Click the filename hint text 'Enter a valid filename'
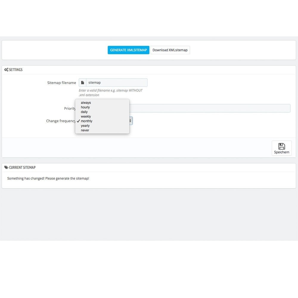Image resolution: width=298 pixels, height=298 pixels. (111, 93)
